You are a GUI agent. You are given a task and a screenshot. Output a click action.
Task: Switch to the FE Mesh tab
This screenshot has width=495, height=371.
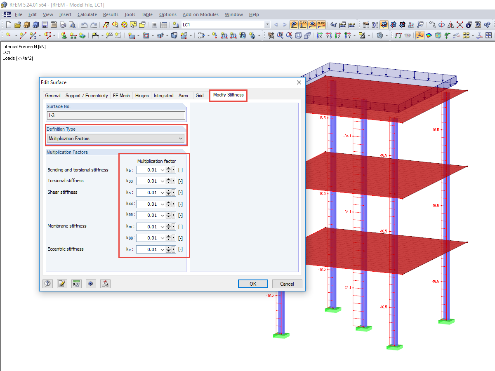click(x=121, y=96)
